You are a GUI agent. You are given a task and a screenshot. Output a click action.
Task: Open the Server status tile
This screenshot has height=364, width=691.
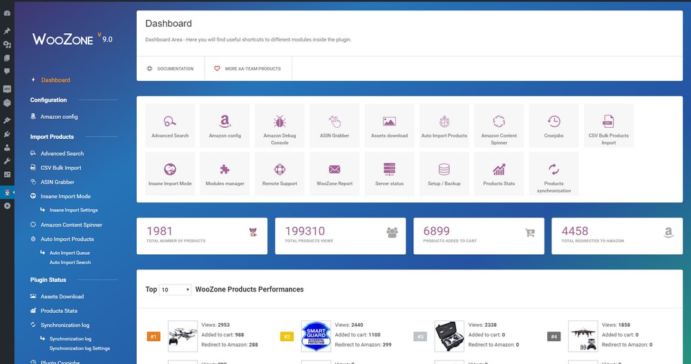(x=389, y=173)
